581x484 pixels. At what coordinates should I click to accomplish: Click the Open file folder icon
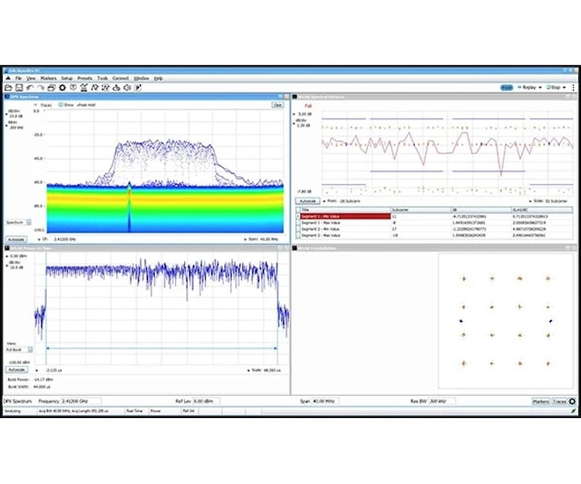tap(8, 87)
